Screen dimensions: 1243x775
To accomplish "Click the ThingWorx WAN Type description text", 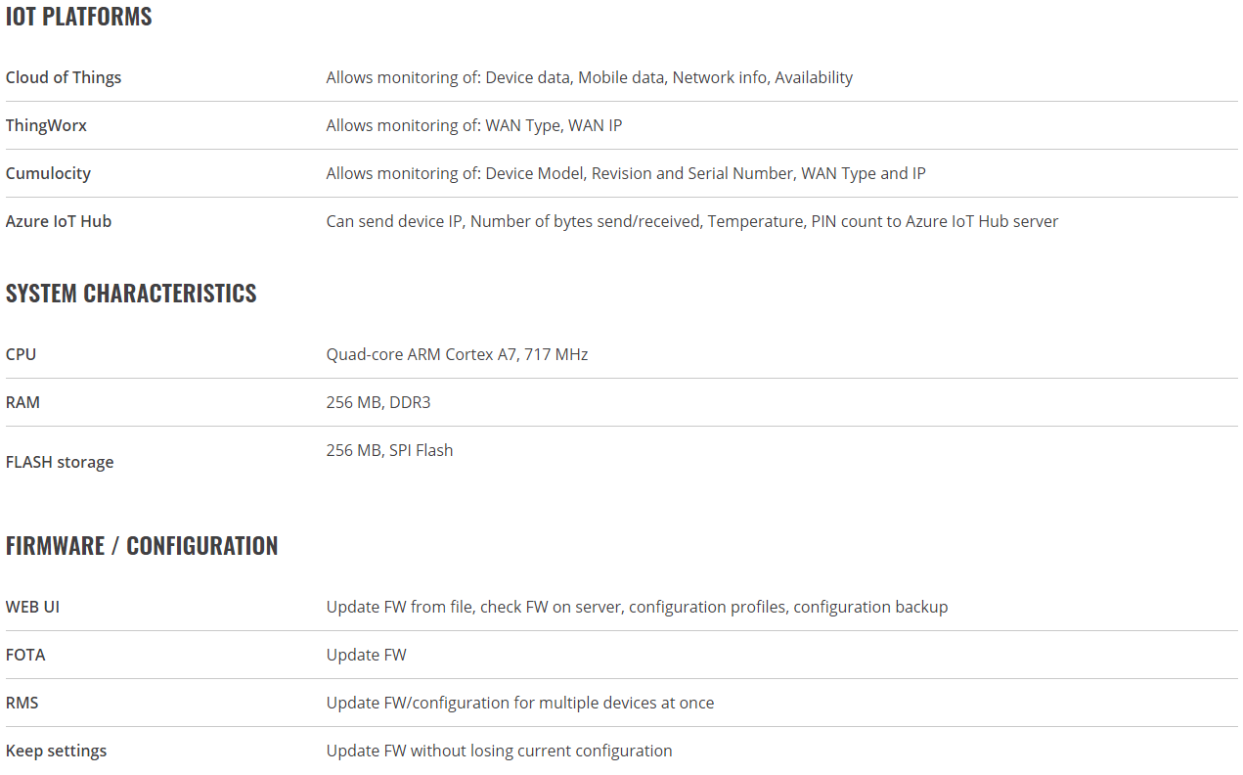I will [x=474, y=125].
